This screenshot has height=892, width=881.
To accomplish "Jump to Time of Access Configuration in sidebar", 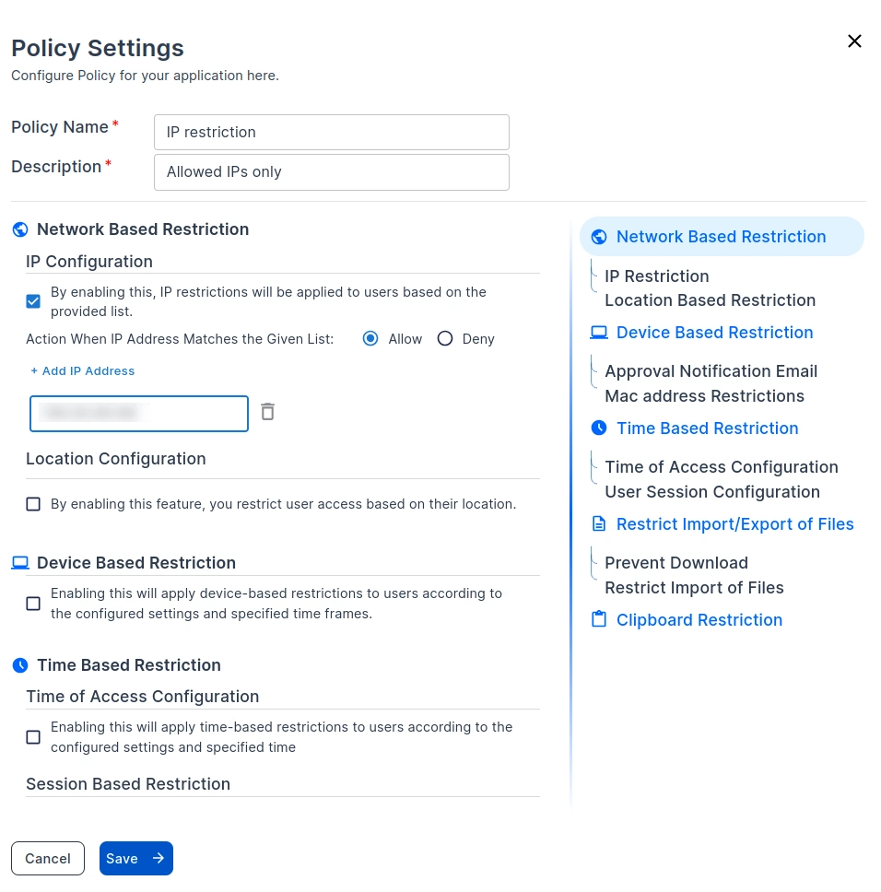I will click(x=722, y=467).
